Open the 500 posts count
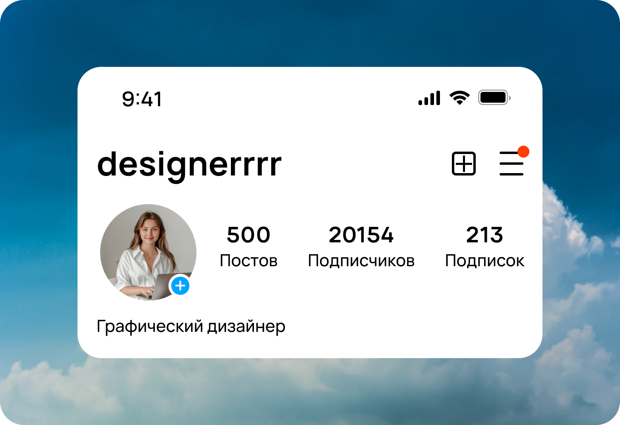This screenshot has width=620, height=425. [248, 235]
